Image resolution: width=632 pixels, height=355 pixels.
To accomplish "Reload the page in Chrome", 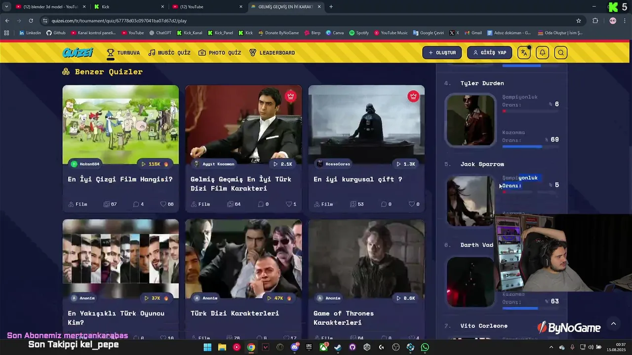I will 31,21.
